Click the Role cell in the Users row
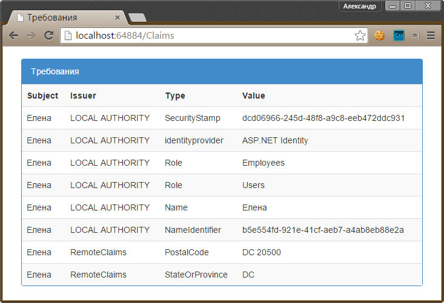This screenshot has width=444, height=303. tap(173, 185)
